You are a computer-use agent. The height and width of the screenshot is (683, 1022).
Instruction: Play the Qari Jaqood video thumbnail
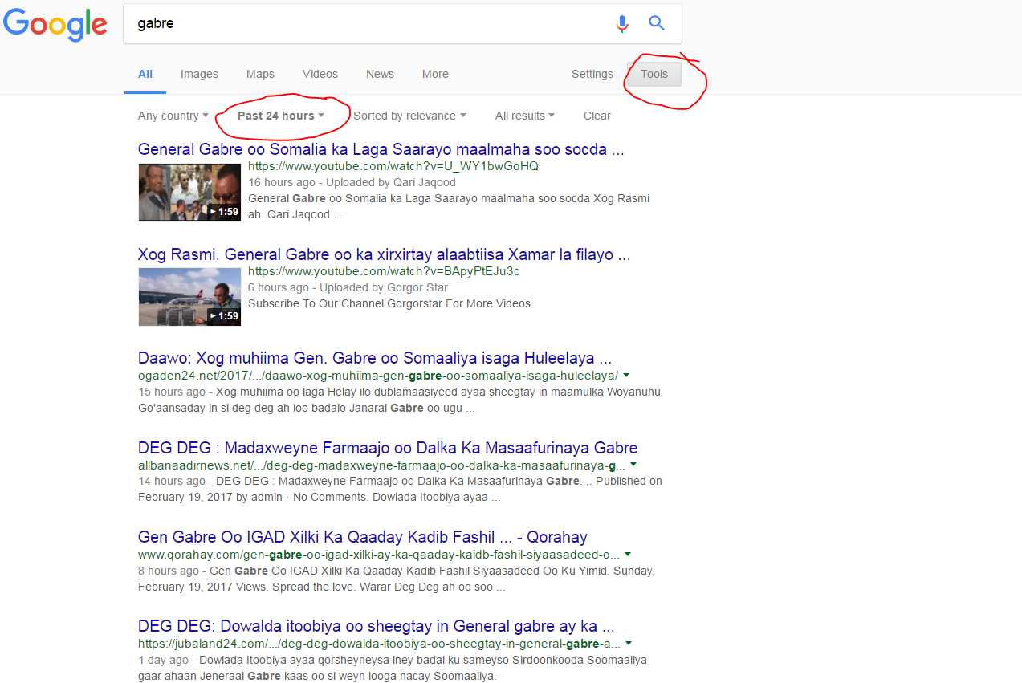(x=189, y=192)
